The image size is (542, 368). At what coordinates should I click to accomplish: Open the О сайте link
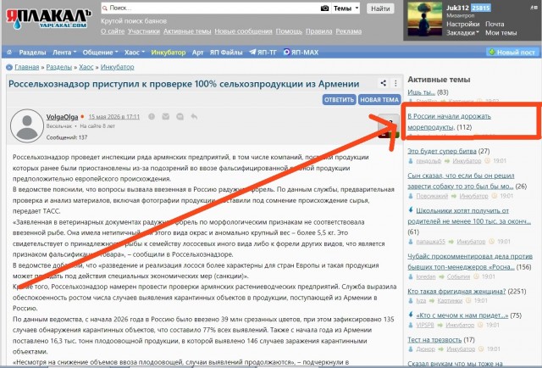click(113, 31)
